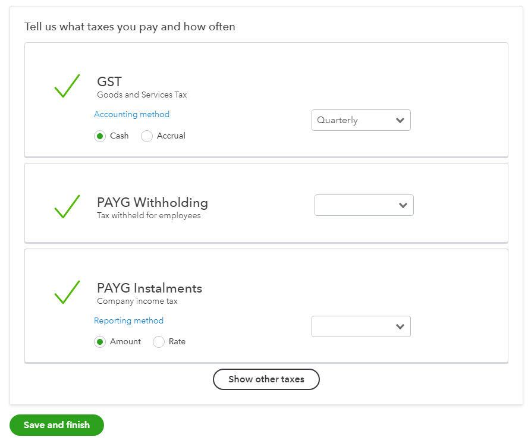Click the GST dropdown chevron arrow
This screenshot has height=440, width=528.
[401, 120]
